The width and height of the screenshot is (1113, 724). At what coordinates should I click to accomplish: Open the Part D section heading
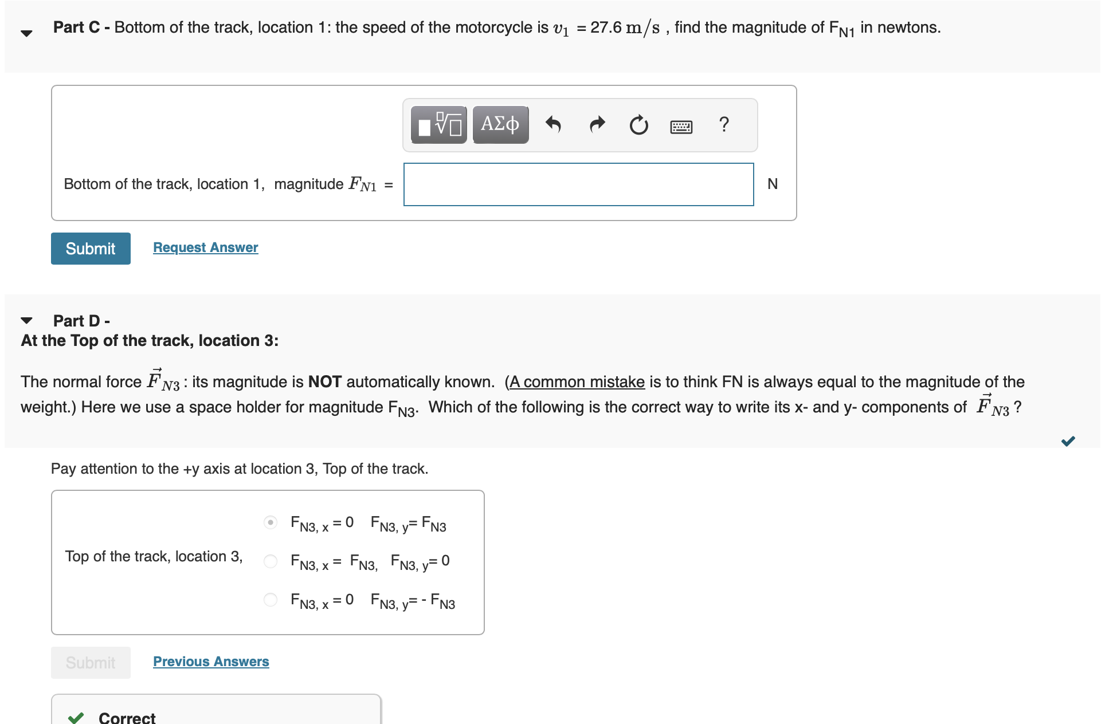tap(80, 320)
